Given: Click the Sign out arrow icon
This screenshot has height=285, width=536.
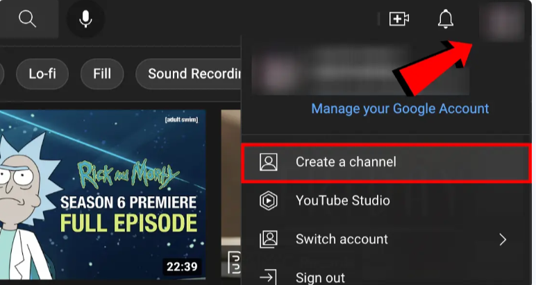Looking at the screenshot, I should pos(268,277).
